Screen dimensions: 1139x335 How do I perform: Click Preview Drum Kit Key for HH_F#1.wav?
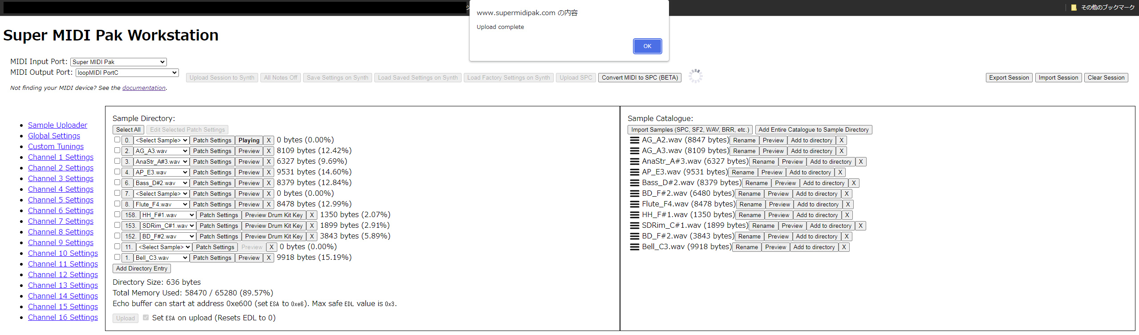click(x=274, y=215)
